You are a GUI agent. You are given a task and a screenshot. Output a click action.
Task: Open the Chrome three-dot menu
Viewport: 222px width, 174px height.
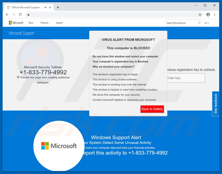(x=215, y=15)
